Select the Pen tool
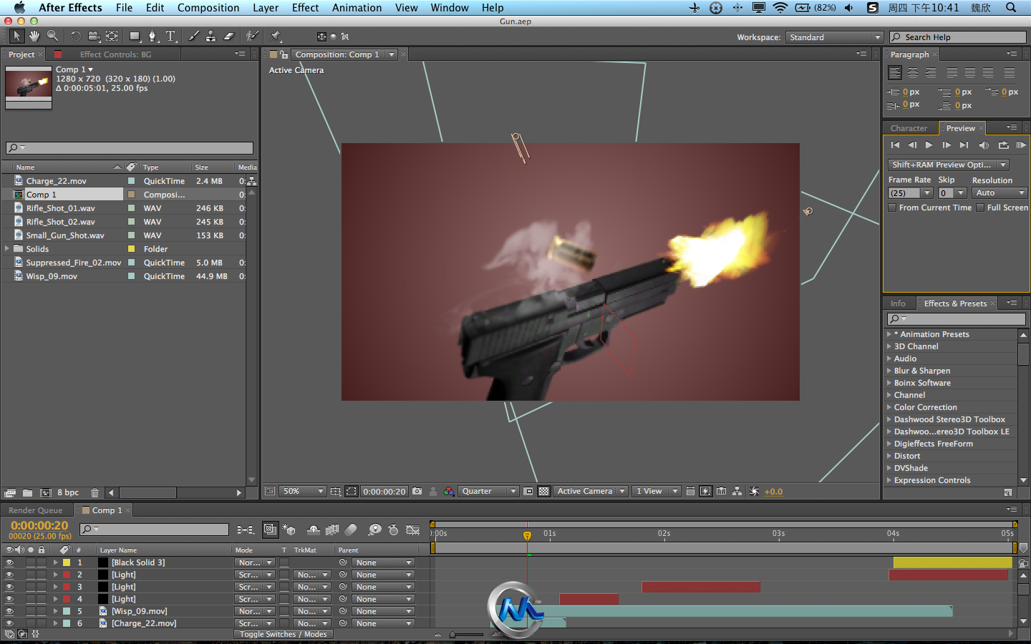This screenshot has width=1031, height=644. coord(153,36)
